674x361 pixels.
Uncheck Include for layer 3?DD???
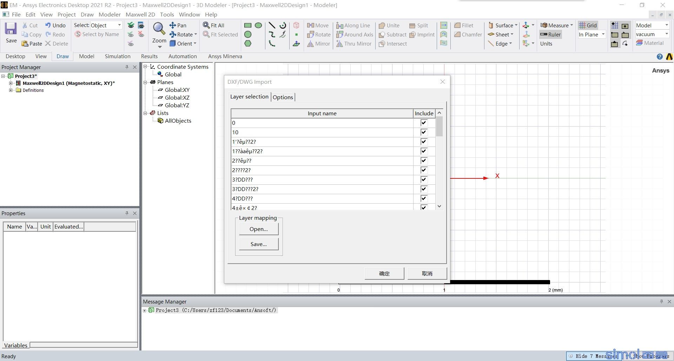[424, 179]
